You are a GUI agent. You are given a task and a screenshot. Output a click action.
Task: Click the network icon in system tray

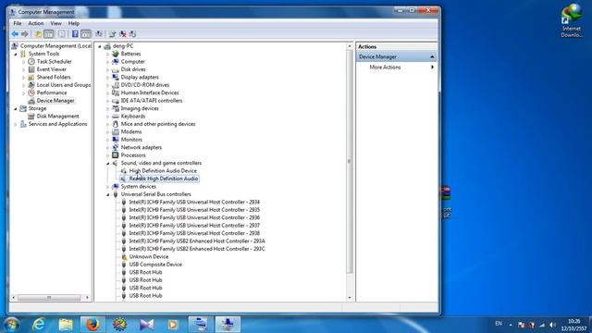tap(543, 325)
